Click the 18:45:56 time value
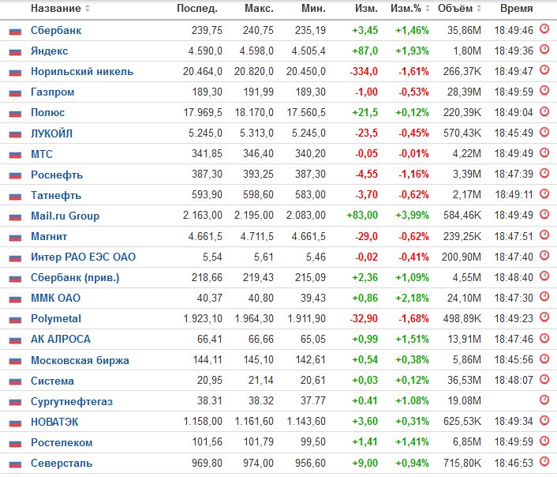 click(514, 360)
